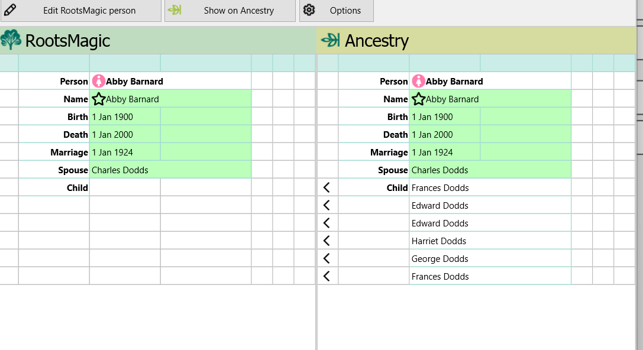Click the Child label in the RootsMagic column
This screenshot has width=643, height=350.
[x=77, y=187]
